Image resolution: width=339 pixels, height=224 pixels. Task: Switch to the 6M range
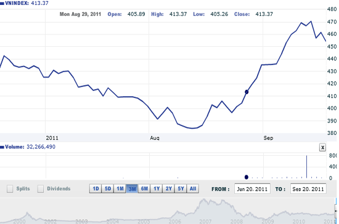pyautogui.click(x=144, y=188)
